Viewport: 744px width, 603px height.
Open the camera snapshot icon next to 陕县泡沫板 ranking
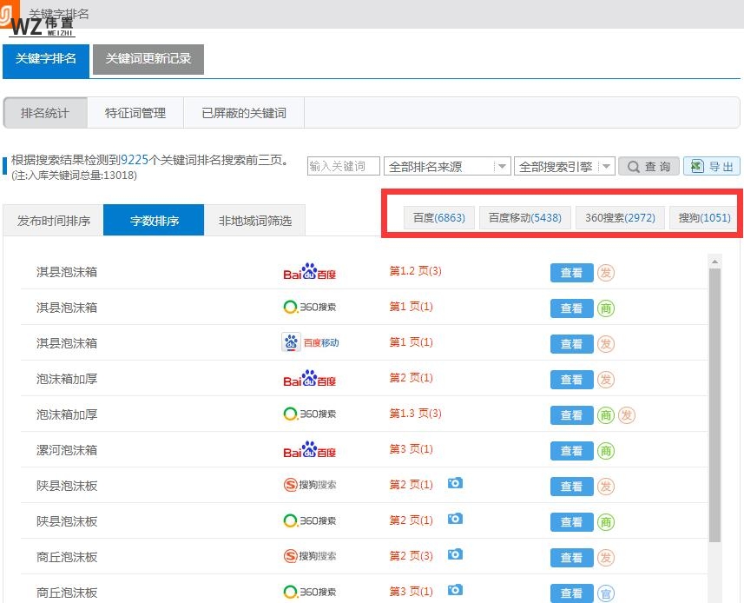tap(455, 483)
